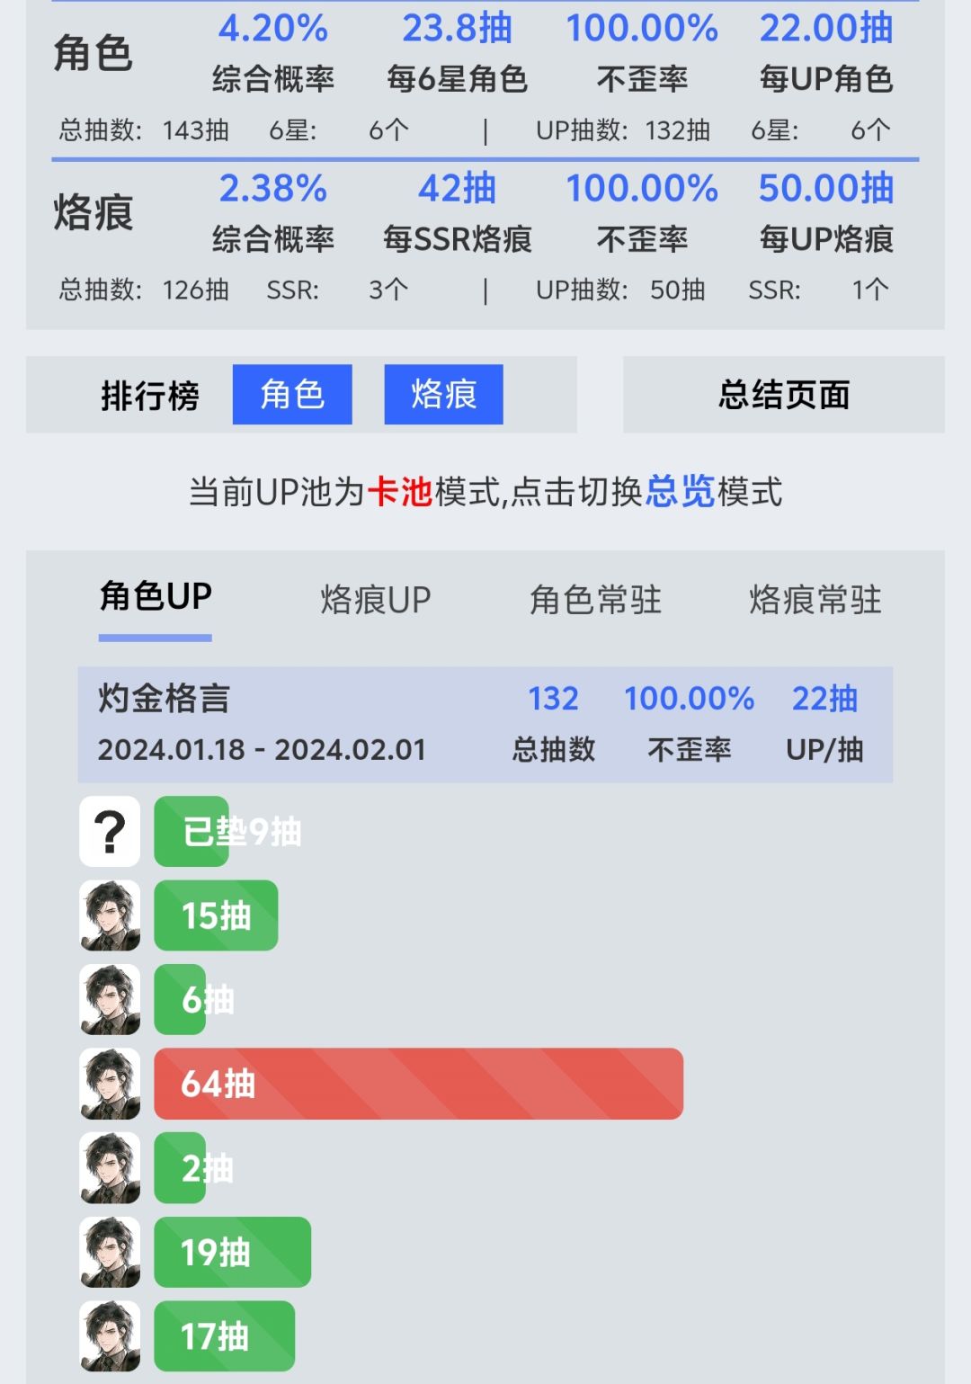Open the 烙痕常驻 tab
Image resolution: width=971 pixels, height=1384 pixels.
[815, 599]
